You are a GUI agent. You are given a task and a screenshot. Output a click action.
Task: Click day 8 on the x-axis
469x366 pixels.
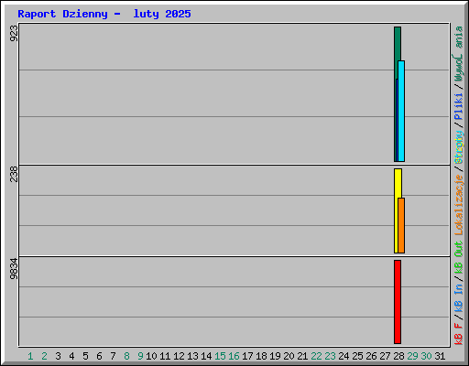(126, 356)
